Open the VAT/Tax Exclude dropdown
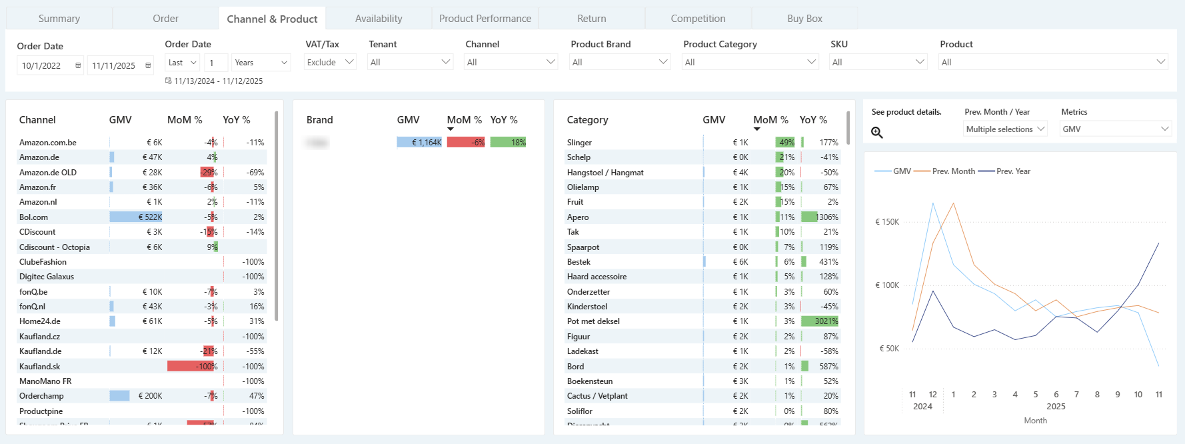Screen dimensions: 1185x444 [x=331, y=62]
